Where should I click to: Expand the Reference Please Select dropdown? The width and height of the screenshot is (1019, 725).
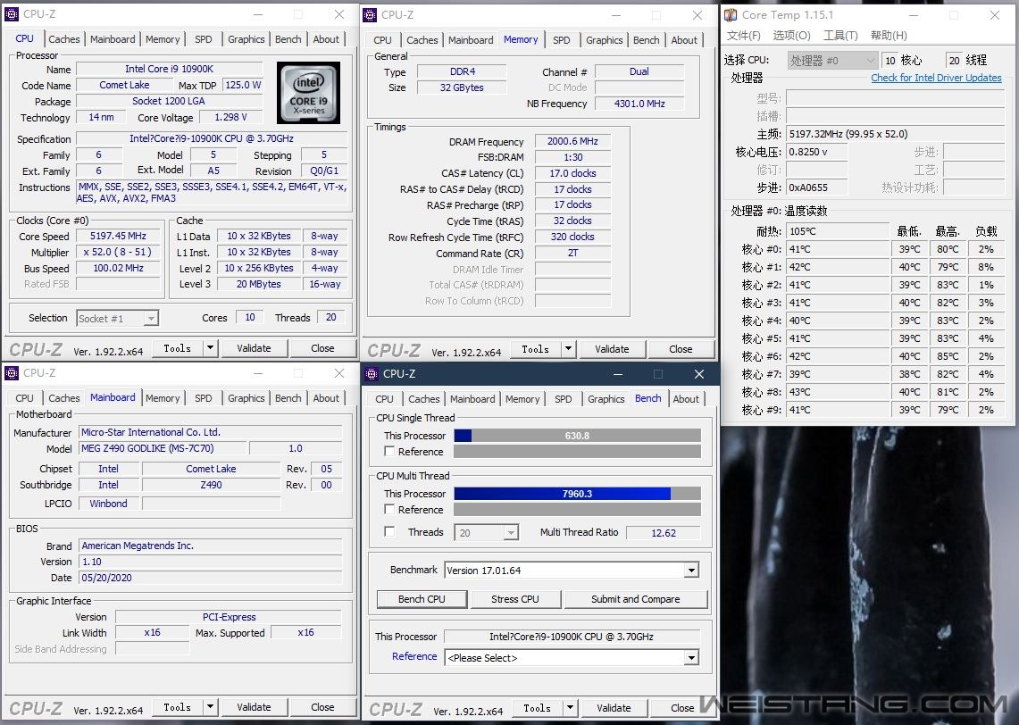(691, 658)
